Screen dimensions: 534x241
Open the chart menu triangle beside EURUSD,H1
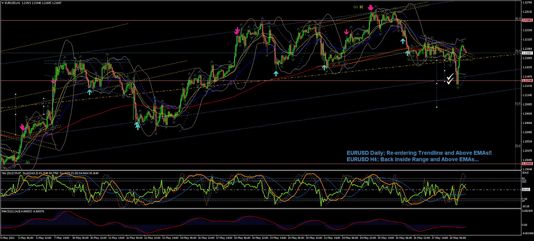pyautogui.click(x=2, y=3)
